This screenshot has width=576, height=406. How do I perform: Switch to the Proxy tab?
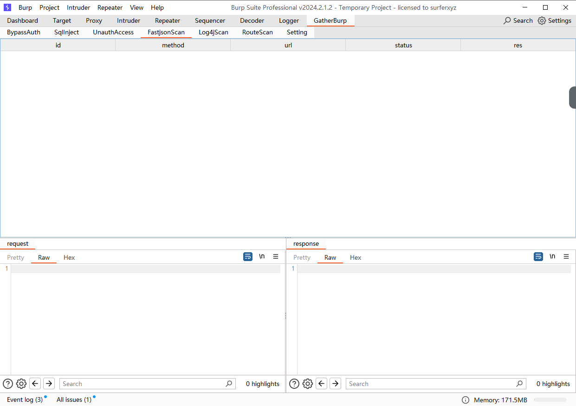click(x=94, y=20)
